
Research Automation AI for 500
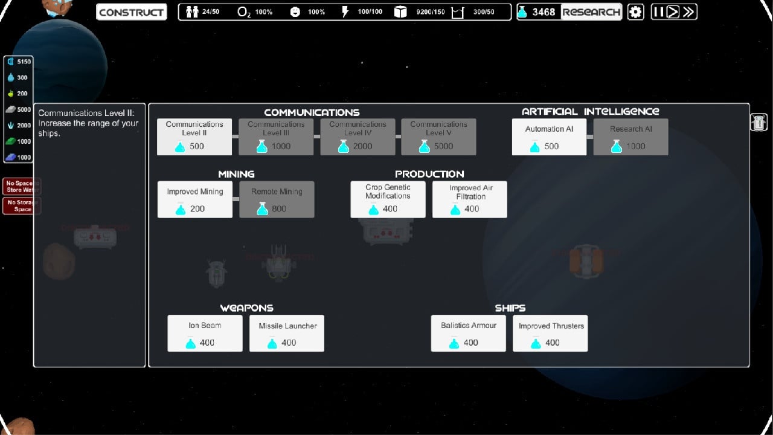(x=549, y=137)
